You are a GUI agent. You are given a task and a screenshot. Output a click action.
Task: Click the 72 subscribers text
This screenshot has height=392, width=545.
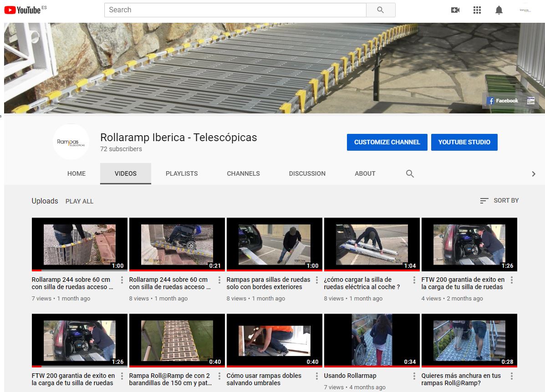click(x=121, y=149)
